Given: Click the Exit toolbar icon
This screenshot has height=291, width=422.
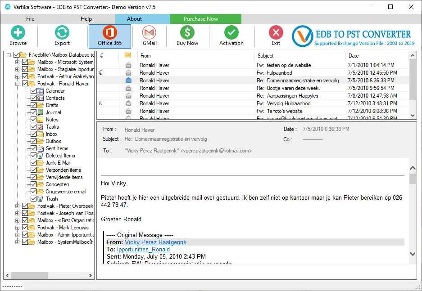Looking at the screenshot, I should click(x=275, y=36).
